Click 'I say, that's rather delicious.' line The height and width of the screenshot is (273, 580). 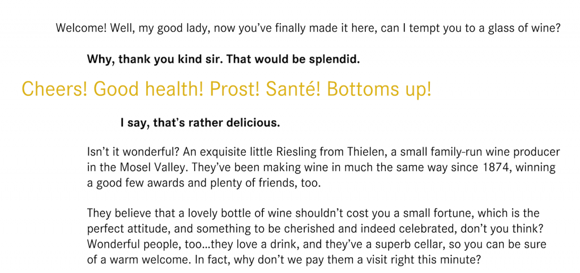pos(200,122)
